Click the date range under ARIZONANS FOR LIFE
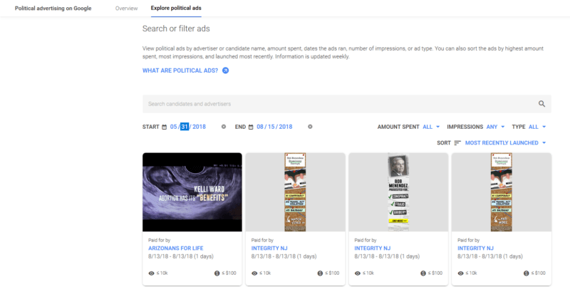The width and height of the screenshot is (570, 287). point(181,256)
